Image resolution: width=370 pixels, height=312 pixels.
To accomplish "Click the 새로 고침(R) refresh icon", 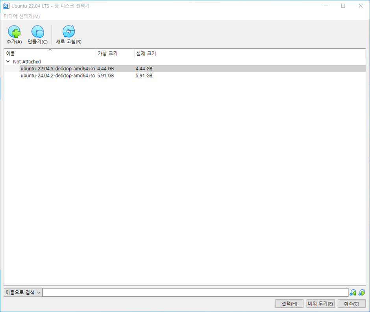I will (68, 31).
